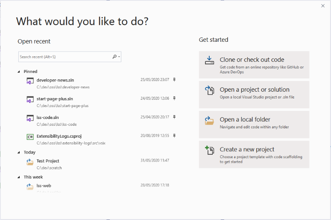Click the start-page-plus.sln solution icon
The height and width of the screenshot is (220, 331).
pyautogui.click(x=30, y=100)
